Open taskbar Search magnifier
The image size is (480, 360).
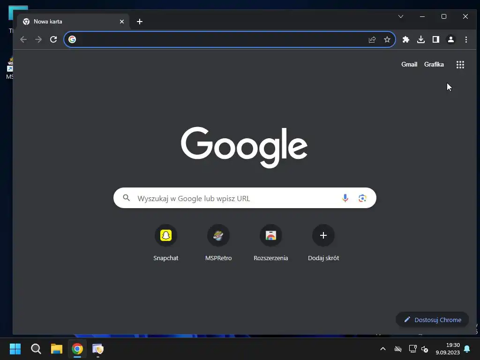tap(36, 349)
